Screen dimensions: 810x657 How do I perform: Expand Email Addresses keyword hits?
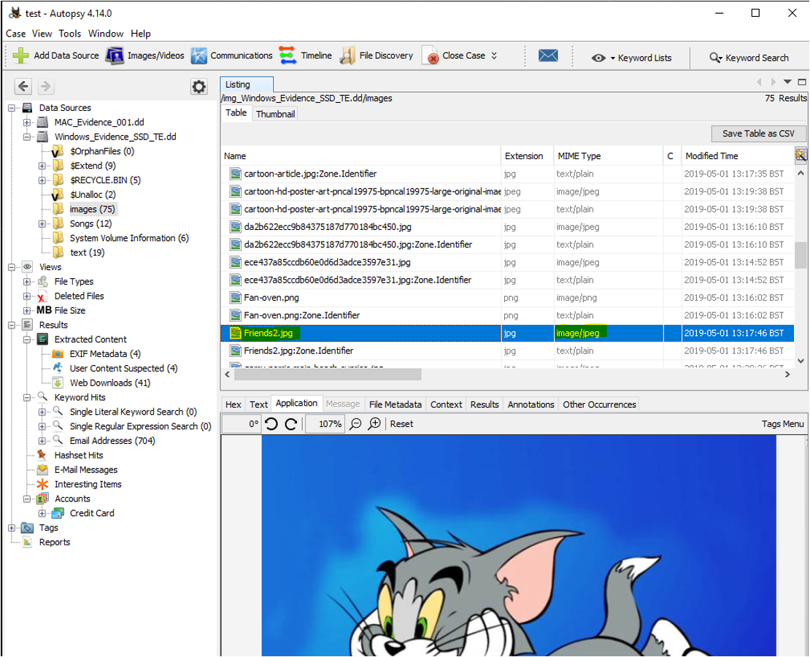click(42, 441)
